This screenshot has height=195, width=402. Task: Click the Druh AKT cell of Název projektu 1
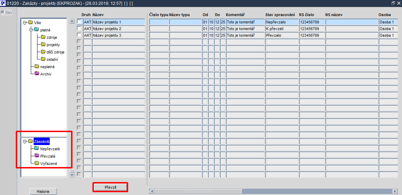pyautogui.click(x=88, y=22)
